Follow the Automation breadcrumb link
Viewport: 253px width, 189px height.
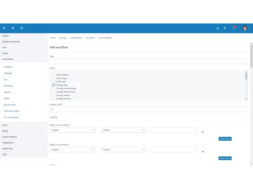(x=76, y=38)
